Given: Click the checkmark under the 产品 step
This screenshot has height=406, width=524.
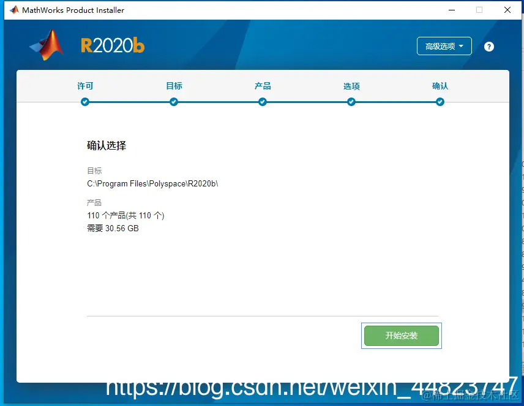Looking at the screenshot, I should pos(263,102).
